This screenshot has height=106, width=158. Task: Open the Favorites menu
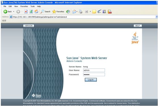point(24,6)
